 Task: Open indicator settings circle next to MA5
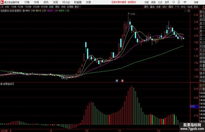24,11
